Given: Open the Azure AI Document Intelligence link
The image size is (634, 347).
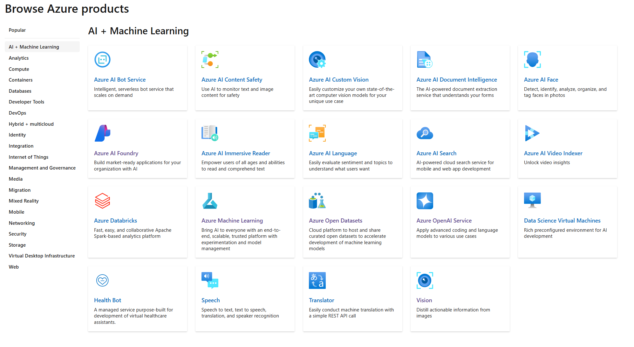Looking at the screenshot, I should click(x=456, y=80).
